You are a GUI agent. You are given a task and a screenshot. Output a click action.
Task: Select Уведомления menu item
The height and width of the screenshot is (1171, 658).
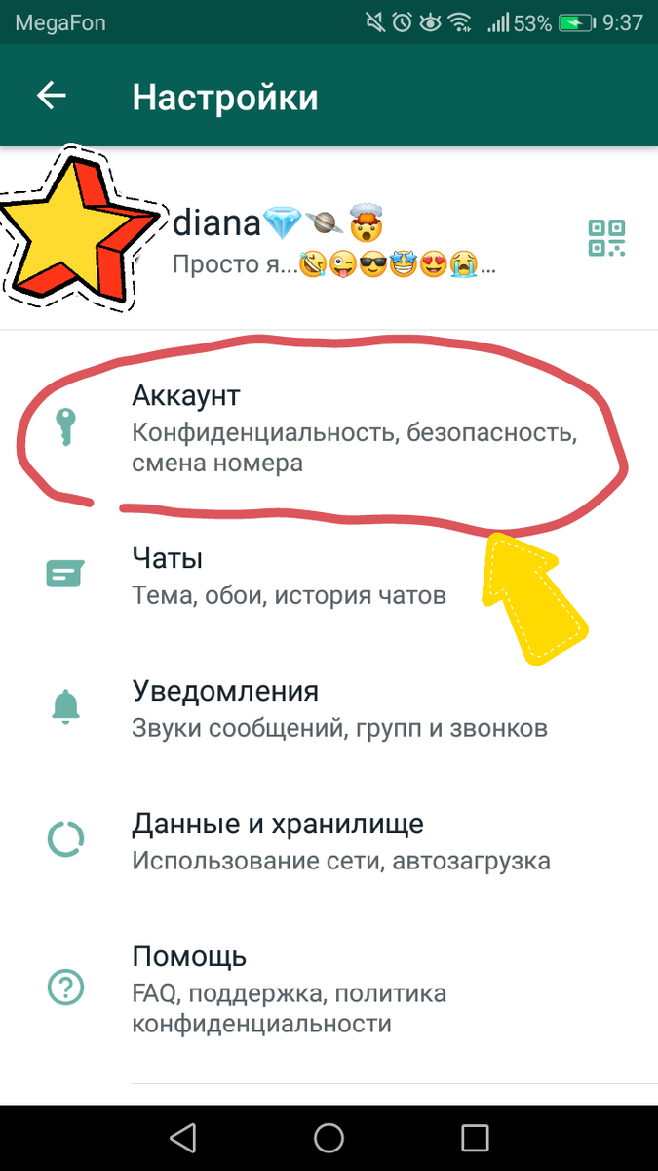[x=329, y=708]
